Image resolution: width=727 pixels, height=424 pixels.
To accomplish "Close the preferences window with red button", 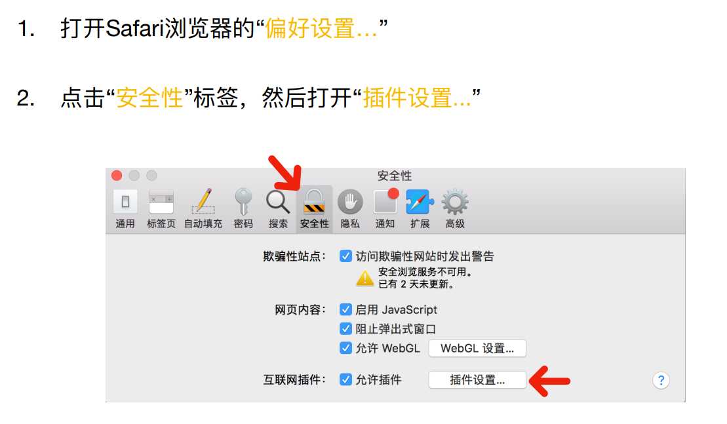I will pos(117,176).
